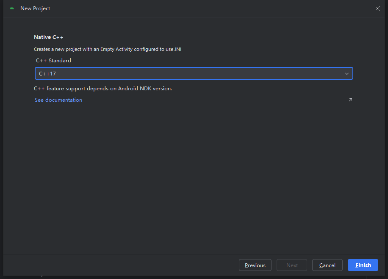Go back with the Previous button
The image size is (388, 279).
pyautogui.click(x=255, y=265)
